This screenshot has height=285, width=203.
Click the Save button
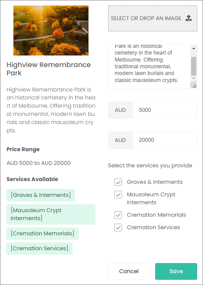pos(176,271)
